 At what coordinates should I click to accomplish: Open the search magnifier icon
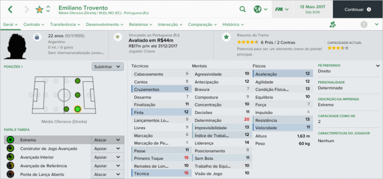242,9
